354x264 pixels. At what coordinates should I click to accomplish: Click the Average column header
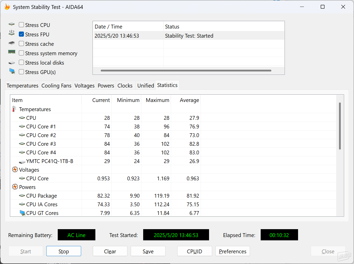point(186,100)
